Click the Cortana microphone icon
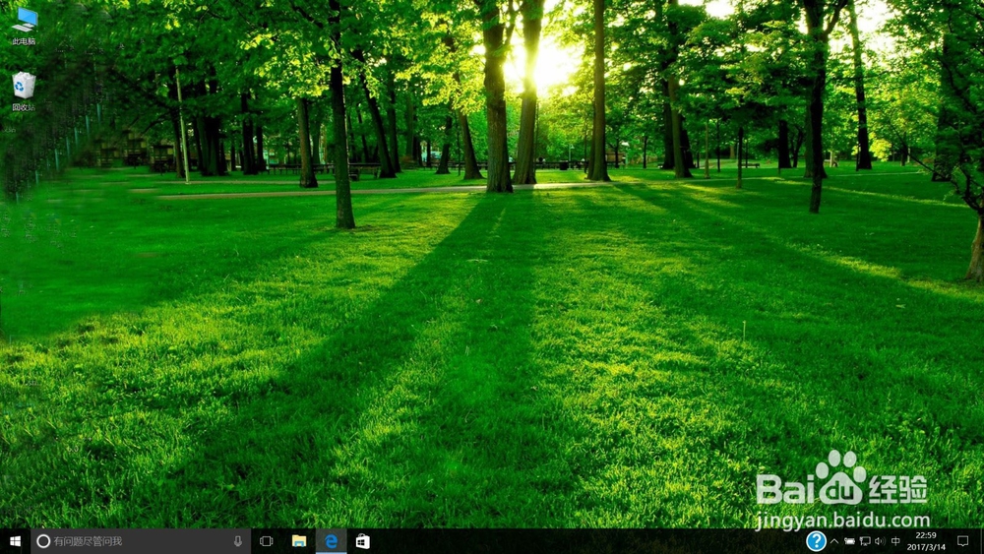This screenshot has height=554, width=984. (x=238, y=541)
